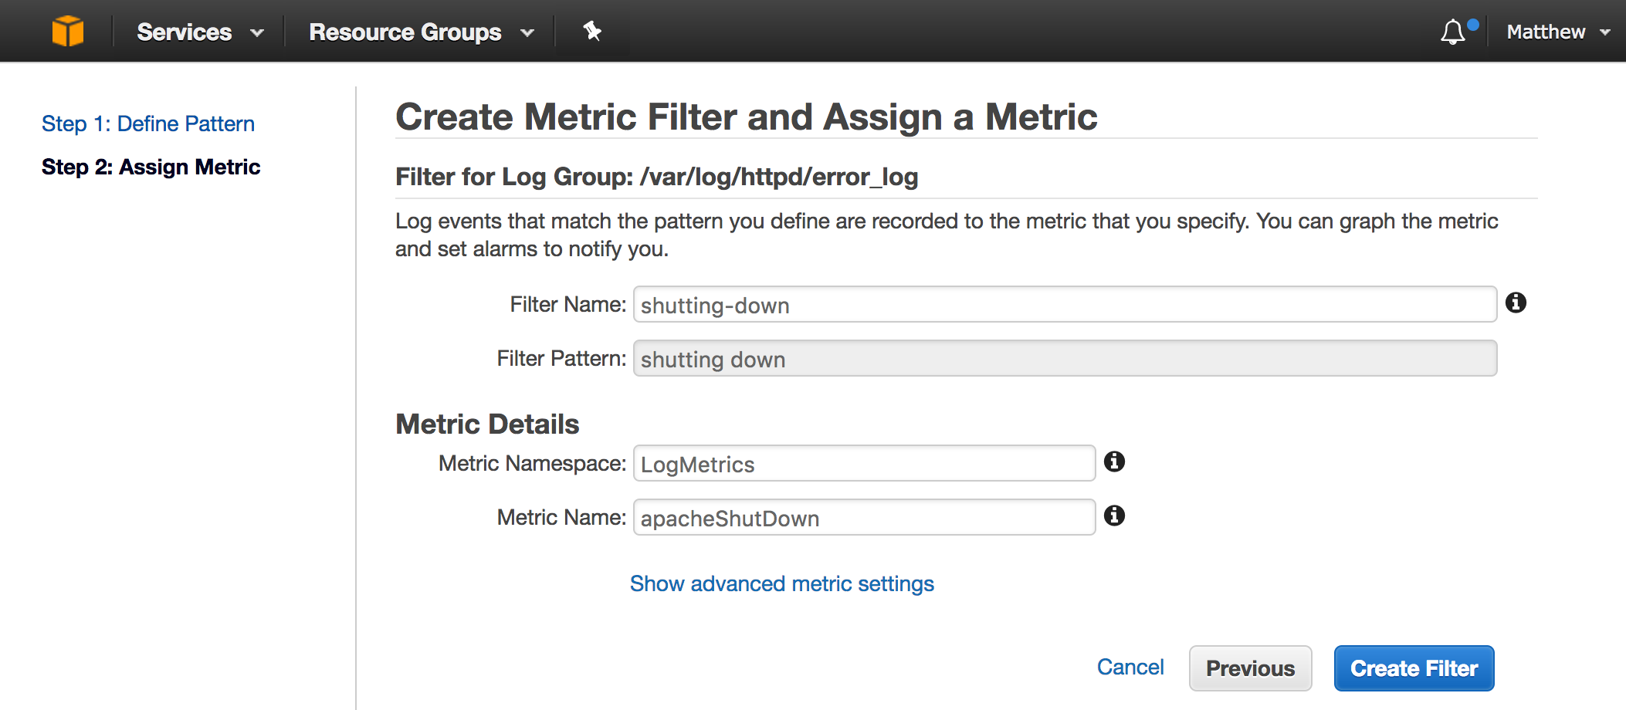Viewport: 1626px width, 710px height.
Task: Show info for Metric Name field
Action: point(1114,516)
